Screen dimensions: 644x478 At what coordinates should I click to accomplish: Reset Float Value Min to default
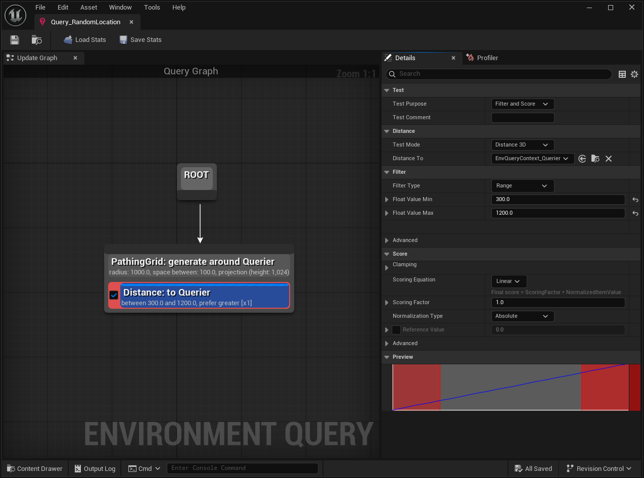[635, 200]
